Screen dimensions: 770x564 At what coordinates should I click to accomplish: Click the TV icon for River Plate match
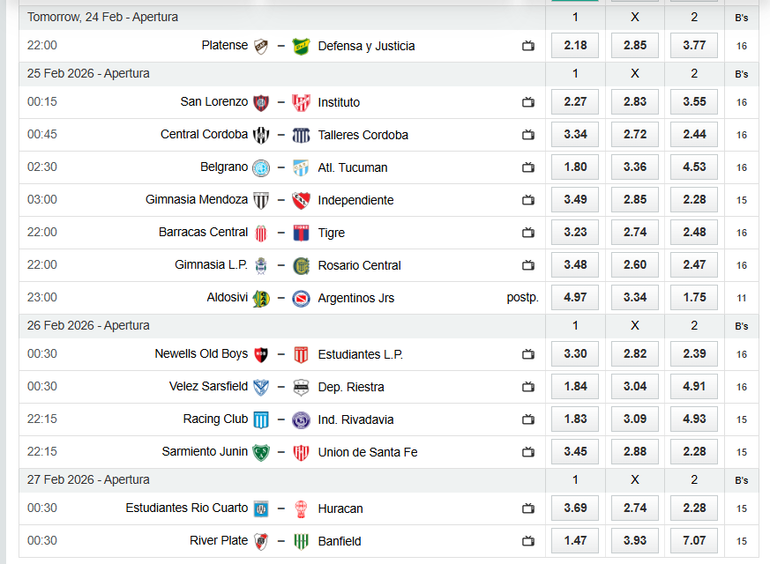click(x=528, y=541)
